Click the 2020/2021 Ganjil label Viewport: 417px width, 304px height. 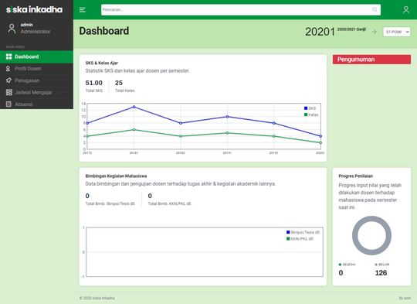tap(351, 29)
